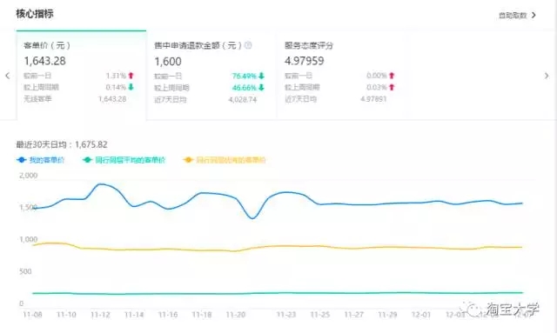This screenshot has width=557, height=333.
Task: Click the blue line's dip after 11-20
Action: pyautogui.click(x=252, y=218)
